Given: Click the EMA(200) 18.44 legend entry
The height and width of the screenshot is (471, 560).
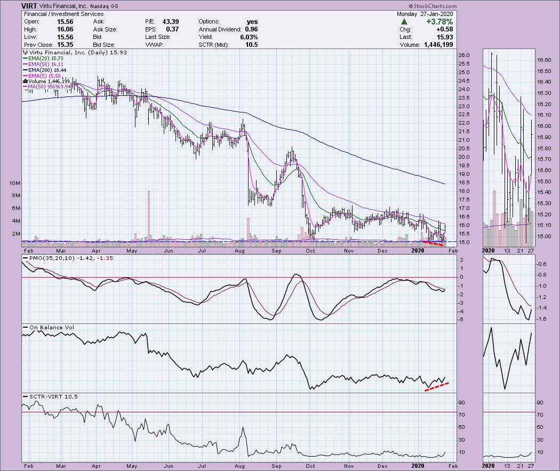Looking at the screenshot, I should pyautogui.click(x=44, y=70).
